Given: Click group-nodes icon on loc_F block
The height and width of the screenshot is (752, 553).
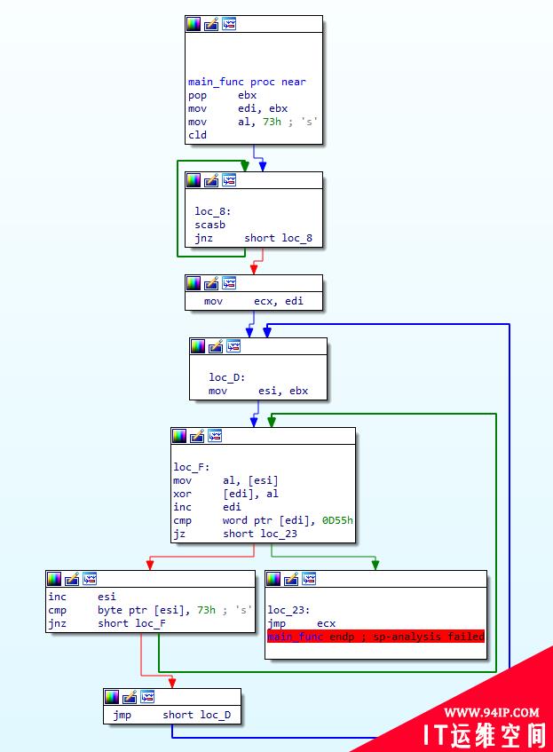Looking at the screenshot, I should (x=215, y=436).
